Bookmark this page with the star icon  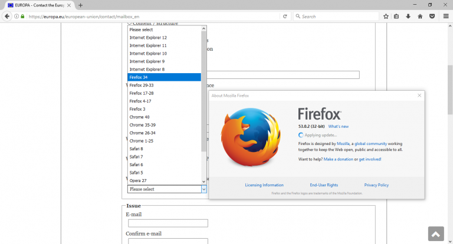(x=386, y=17)
